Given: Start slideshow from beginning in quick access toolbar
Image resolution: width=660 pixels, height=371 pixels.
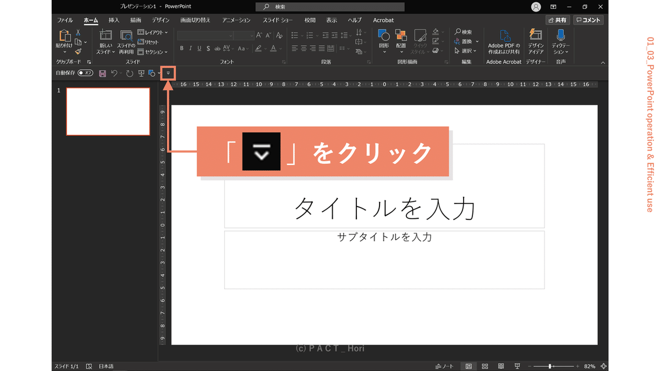Looking at the screenshot, I should [x=141, y=73].
